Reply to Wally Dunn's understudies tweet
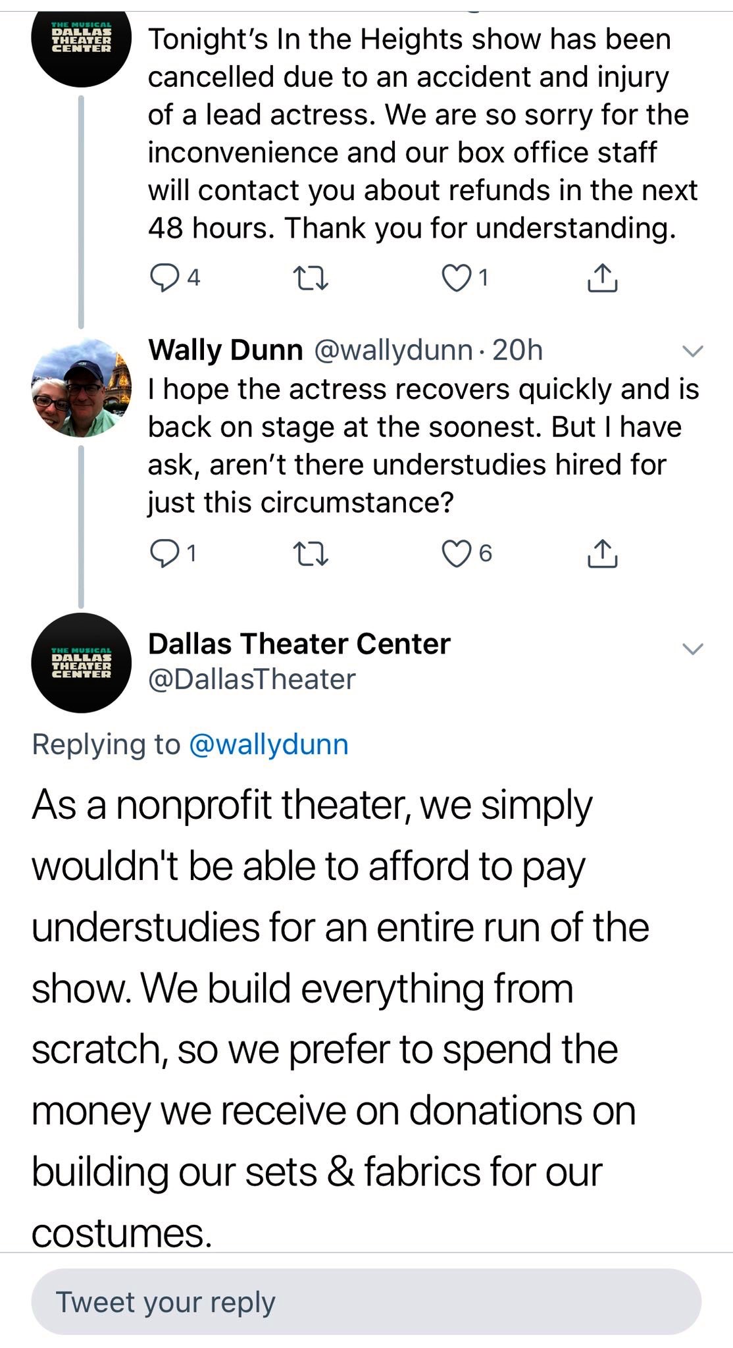This screenshot has height=1348, width=733. (x=162, y=554)
